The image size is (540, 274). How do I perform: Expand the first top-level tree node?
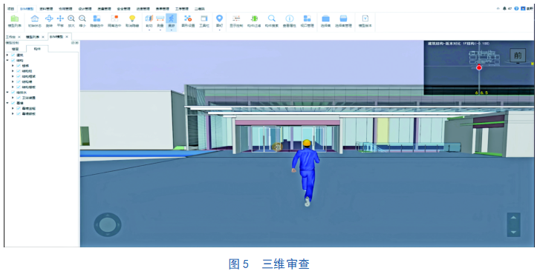point(7,55)
